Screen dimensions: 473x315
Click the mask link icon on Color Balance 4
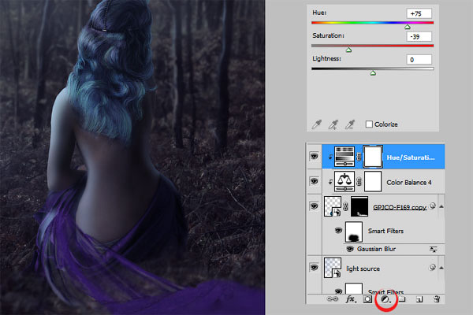coord(359,182)
